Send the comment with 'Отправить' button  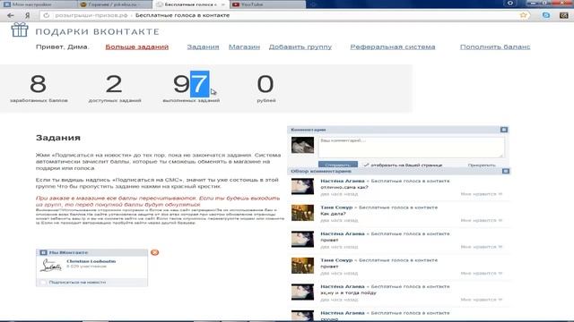(x=338, y=165)
